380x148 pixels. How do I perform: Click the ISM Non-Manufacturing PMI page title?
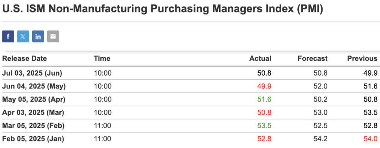162,9
